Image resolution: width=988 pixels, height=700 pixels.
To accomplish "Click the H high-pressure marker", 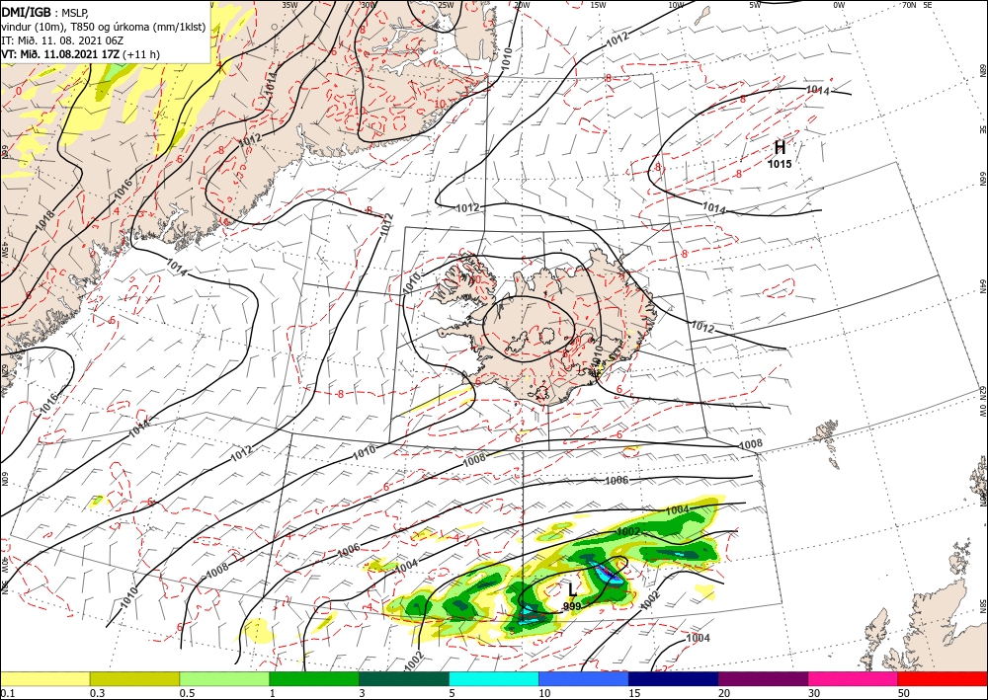I will point(780,148).
